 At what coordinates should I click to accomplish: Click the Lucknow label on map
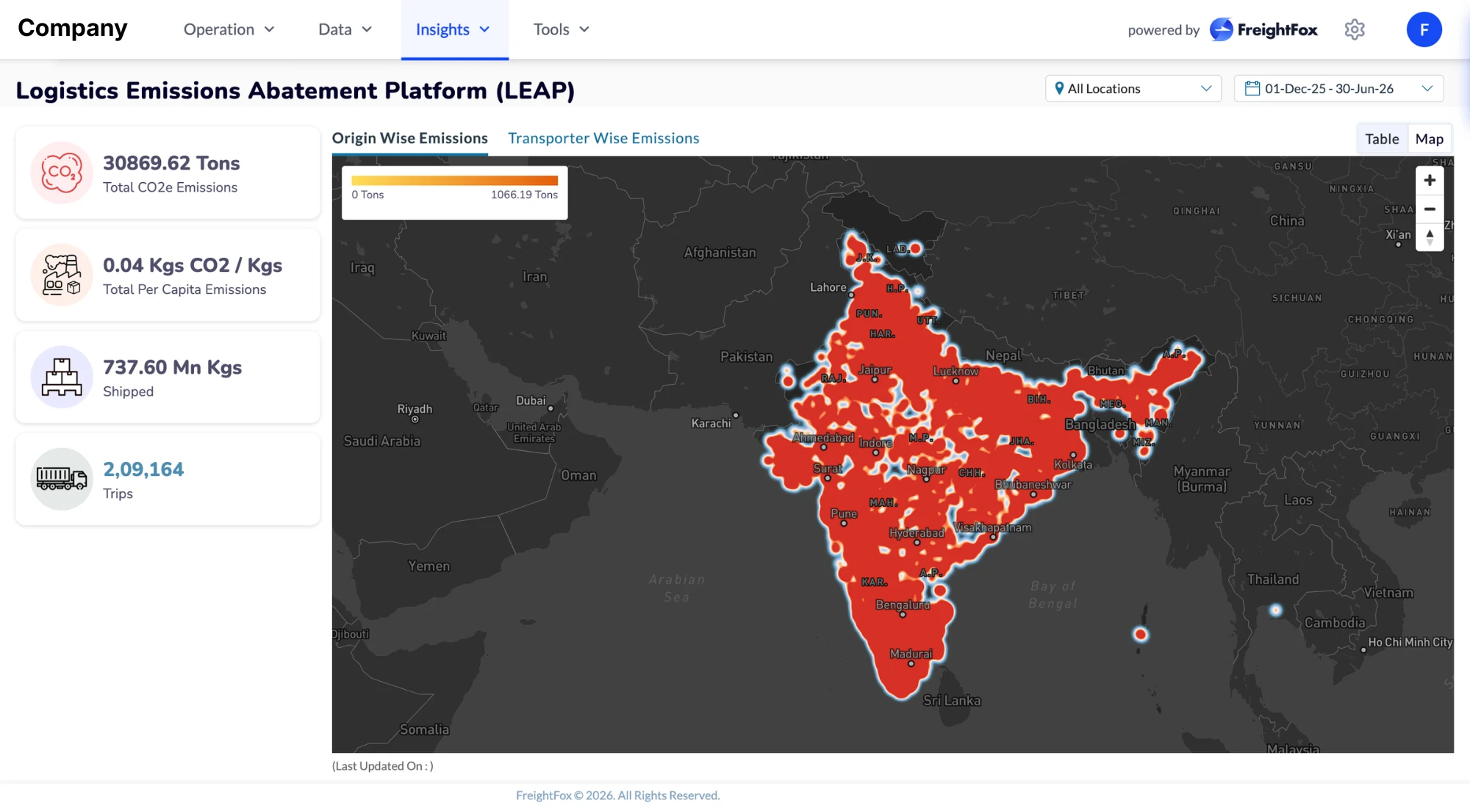pyautogui.click(x=955, y=371)
